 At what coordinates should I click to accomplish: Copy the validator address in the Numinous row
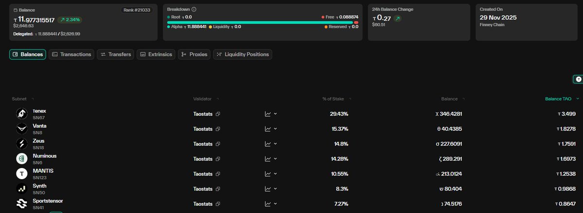coord(218,159)
